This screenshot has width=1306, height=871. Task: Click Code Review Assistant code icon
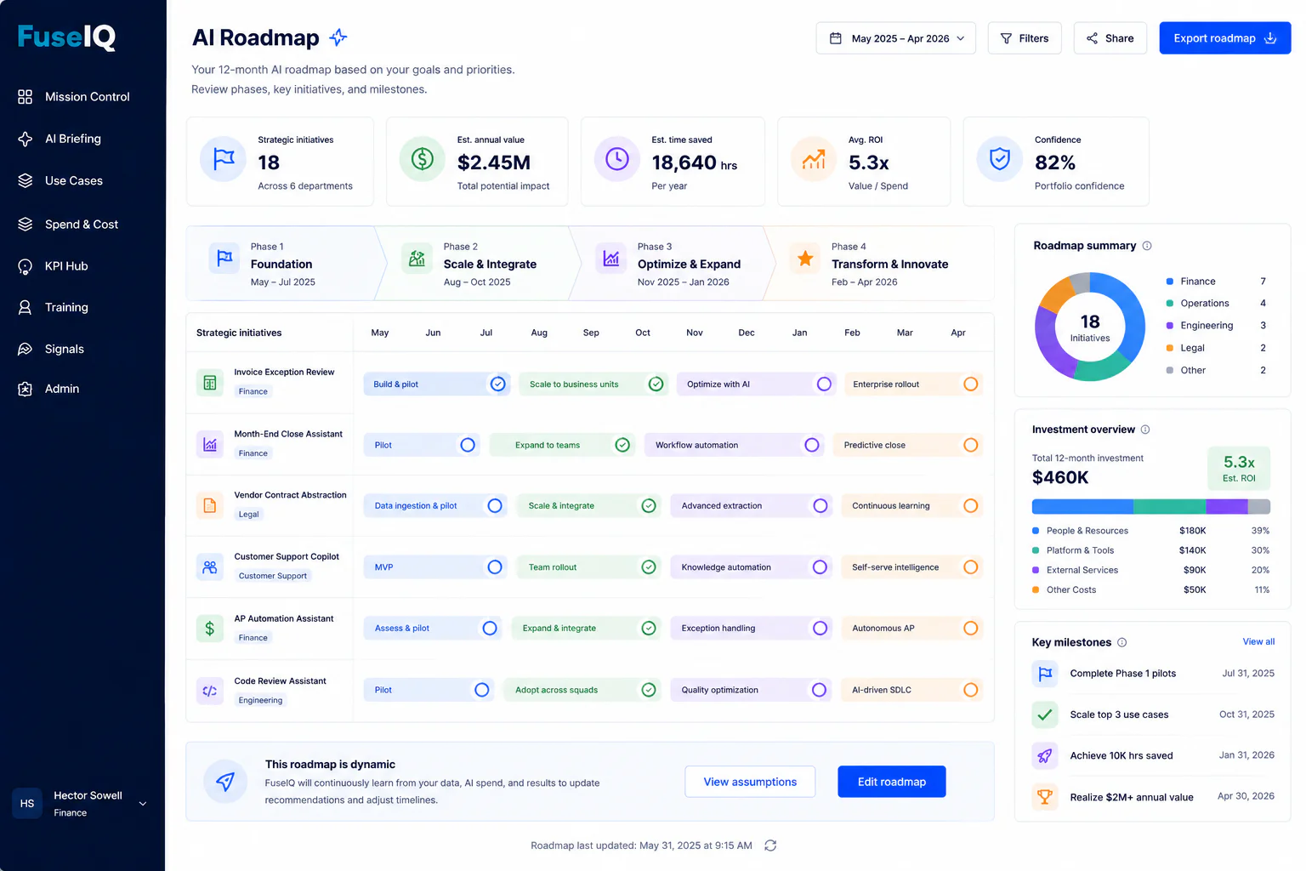(x=210, y=691)
